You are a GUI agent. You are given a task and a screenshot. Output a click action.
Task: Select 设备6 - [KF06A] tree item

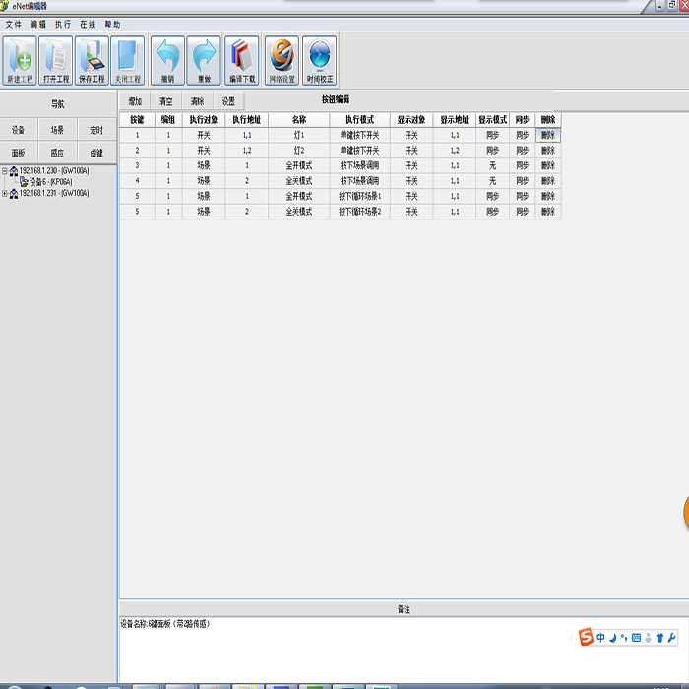point(50,182)
